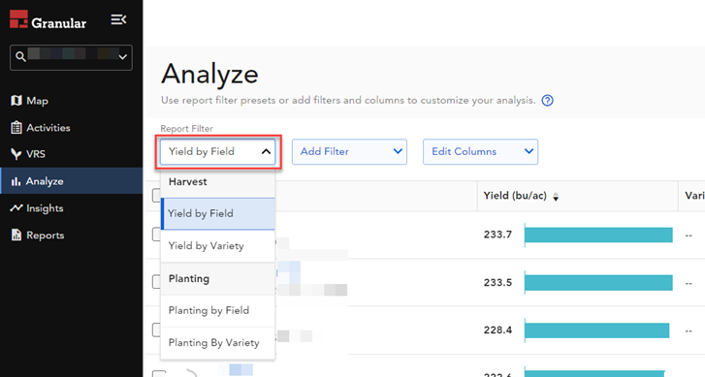Open the VRS section
This screenshot has height=377, width=705.
coord(28,154)
